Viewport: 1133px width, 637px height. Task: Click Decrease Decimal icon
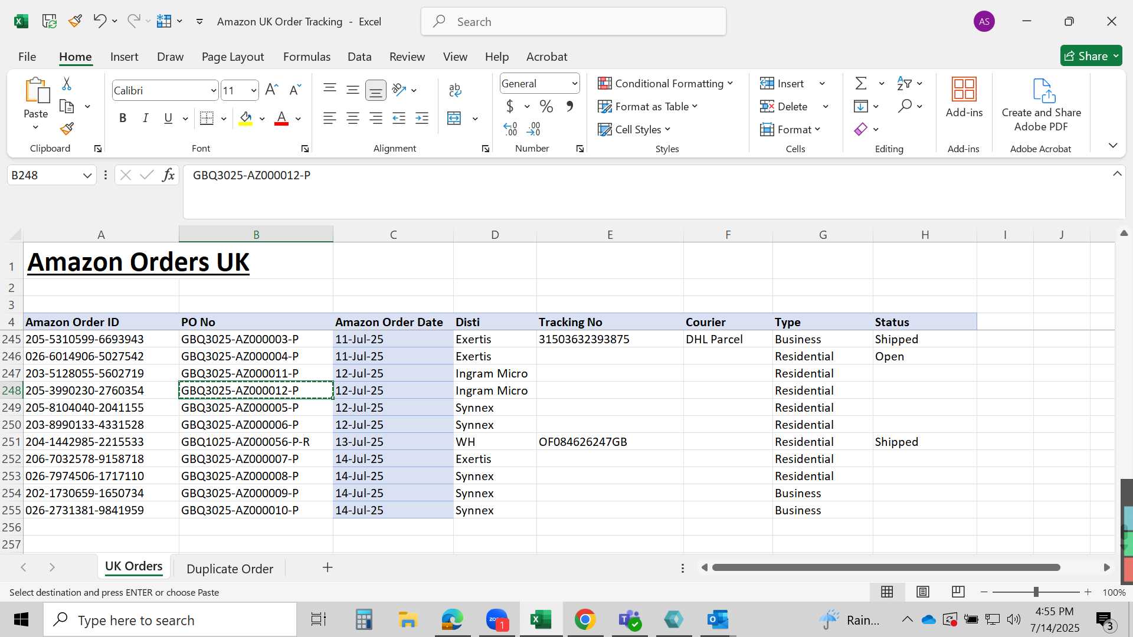[533, 129]
